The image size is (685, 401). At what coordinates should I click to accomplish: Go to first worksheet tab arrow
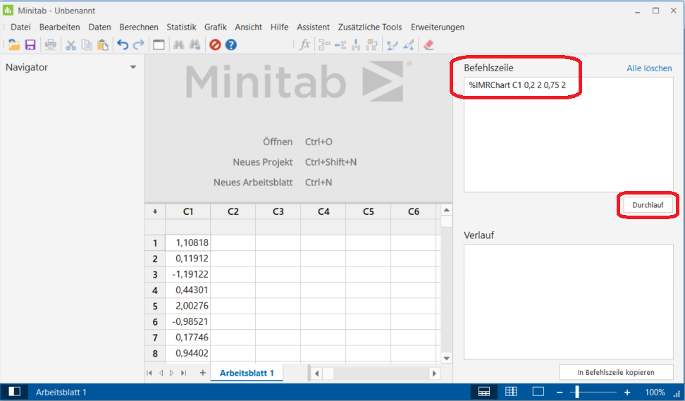[149, 373]
